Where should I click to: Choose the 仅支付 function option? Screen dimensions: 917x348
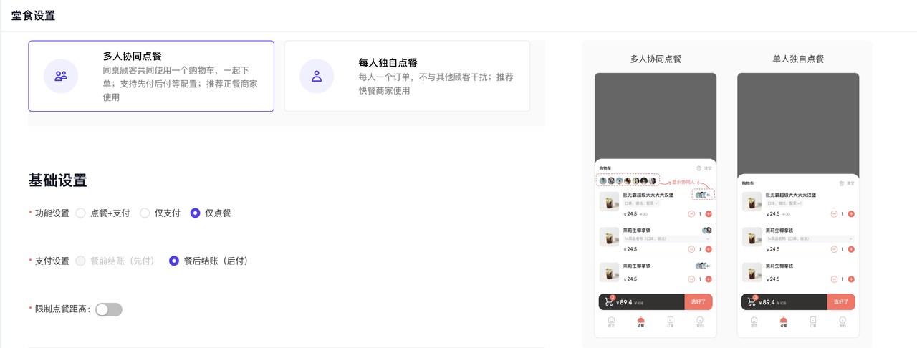tap(160, 213)
